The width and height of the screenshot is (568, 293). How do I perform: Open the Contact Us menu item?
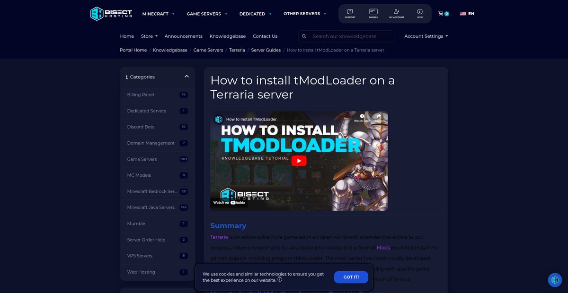[x=265, y=36]
